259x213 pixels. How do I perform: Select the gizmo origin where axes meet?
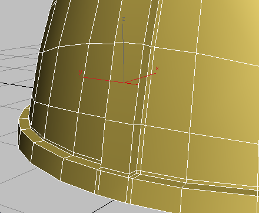pyautogui.click(x=124, y=83)
